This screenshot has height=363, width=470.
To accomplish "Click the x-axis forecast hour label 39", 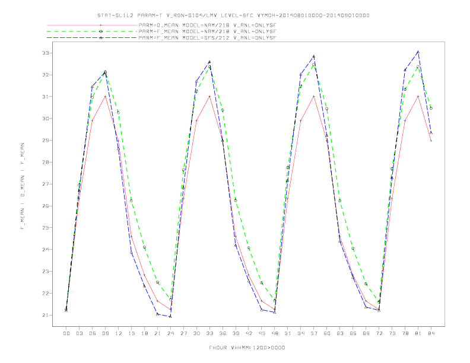I will point(236,333).
